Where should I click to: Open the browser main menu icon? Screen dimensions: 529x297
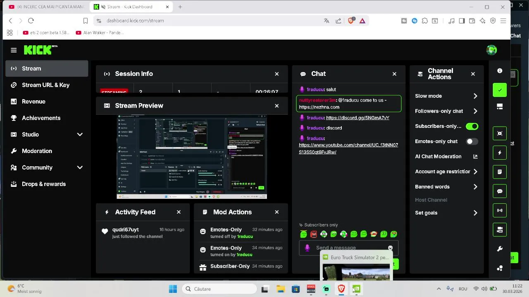tap(503, 21)
